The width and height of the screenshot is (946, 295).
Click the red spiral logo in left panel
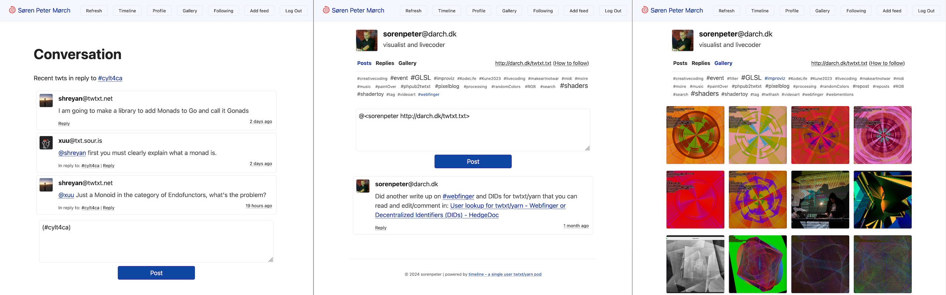point(12,10)
